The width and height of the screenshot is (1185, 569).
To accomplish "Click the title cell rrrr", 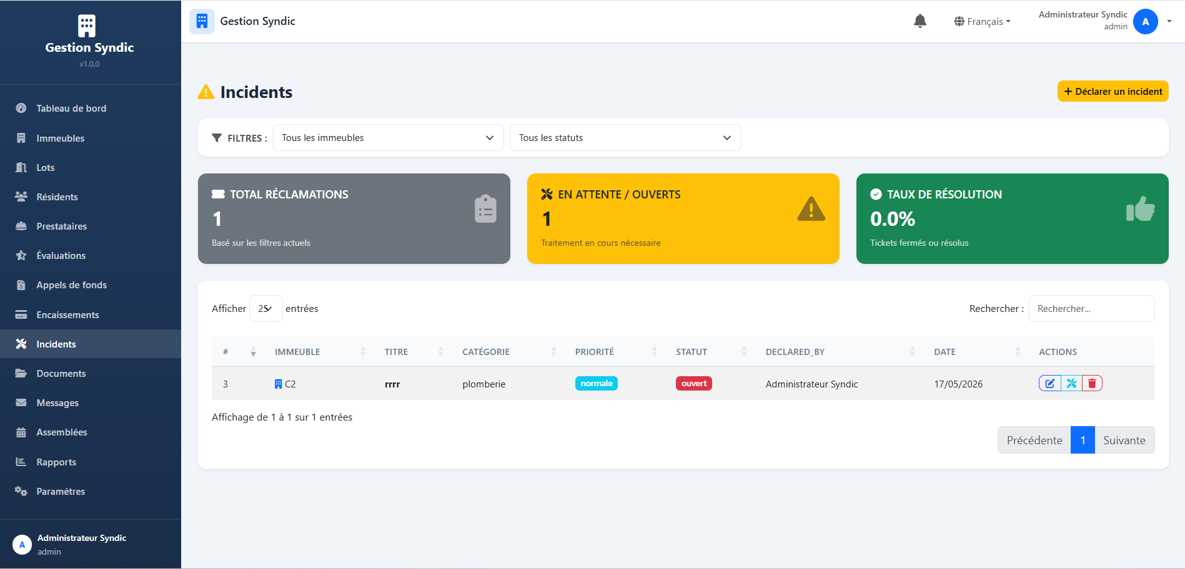I will coord(392,384).
